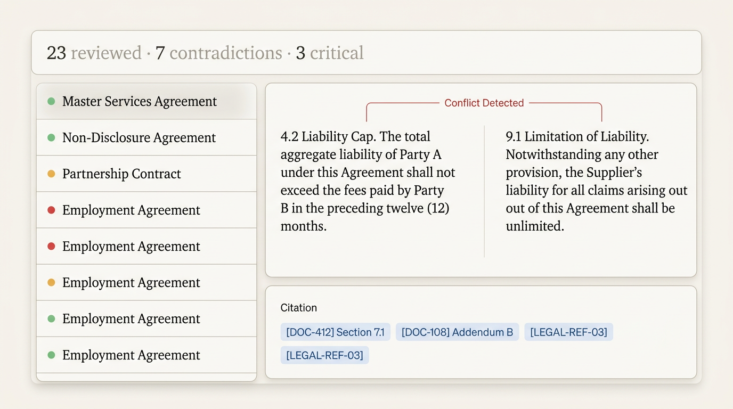Click the red status dot beside the first Employment Agreement
Screen dimensions: 733x409
pos(51,210)
